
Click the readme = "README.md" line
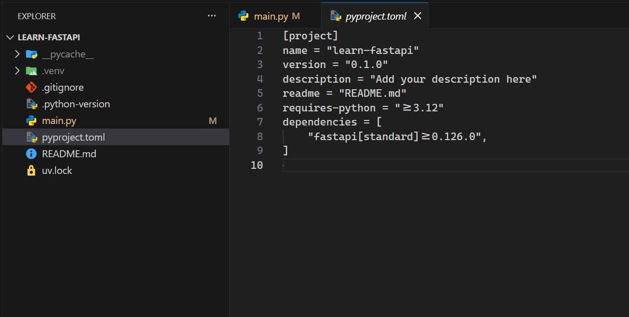coord(344,94)
